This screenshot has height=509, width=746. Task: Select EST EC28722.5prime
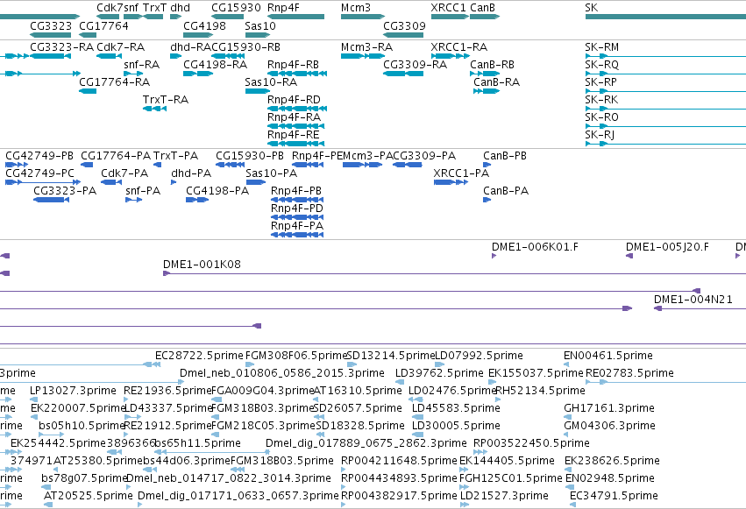pyautogui.click(x=158, y=365)
